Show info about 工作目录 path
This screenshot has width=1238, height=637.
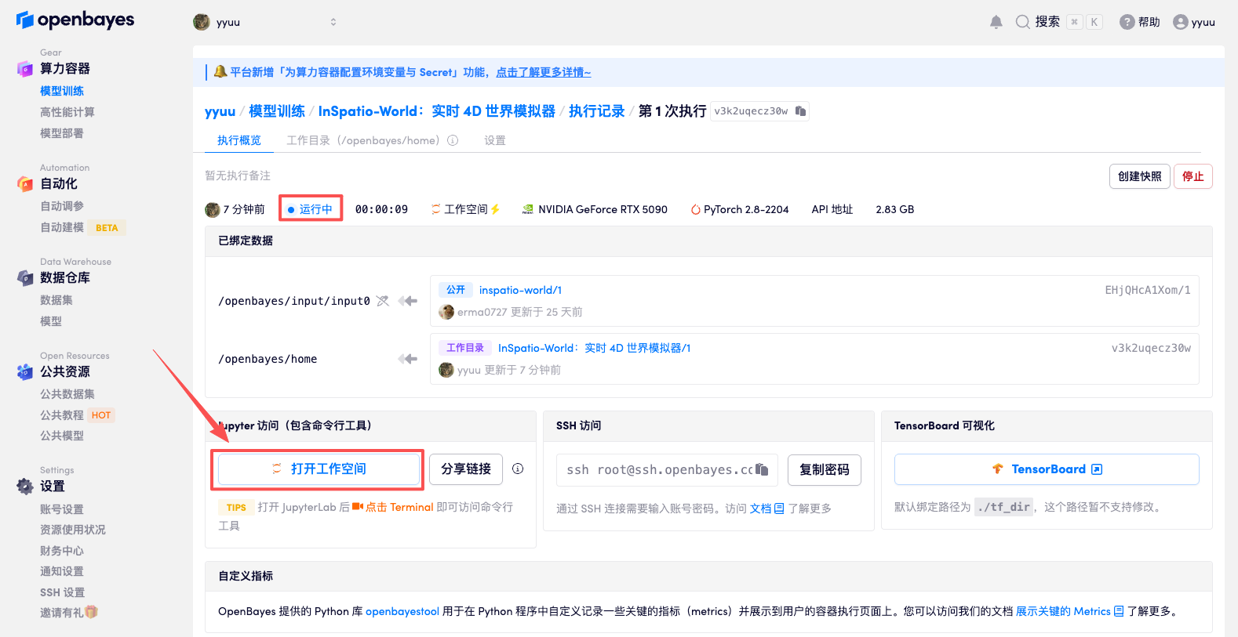453,140
